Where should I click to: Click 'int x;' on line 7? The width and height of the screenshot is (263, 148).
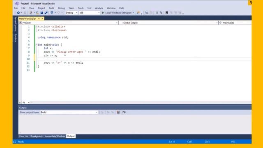(x=48, y=49)
